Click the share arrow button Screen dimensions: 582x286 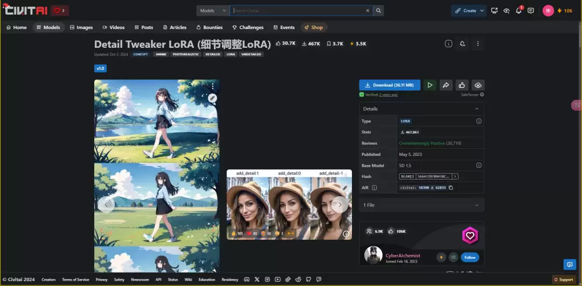click(446, 85)
